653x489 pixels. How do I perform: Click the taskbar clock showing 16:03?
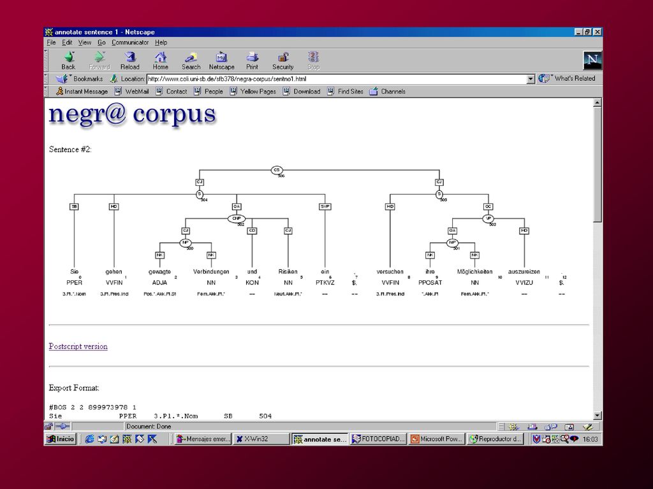pyautogui.click(x=590, y=439)
